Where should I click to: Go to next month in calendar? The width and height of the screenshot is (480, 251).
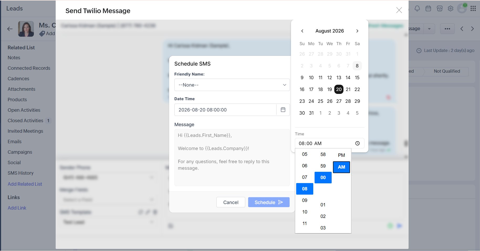click(x=357, y=31)
